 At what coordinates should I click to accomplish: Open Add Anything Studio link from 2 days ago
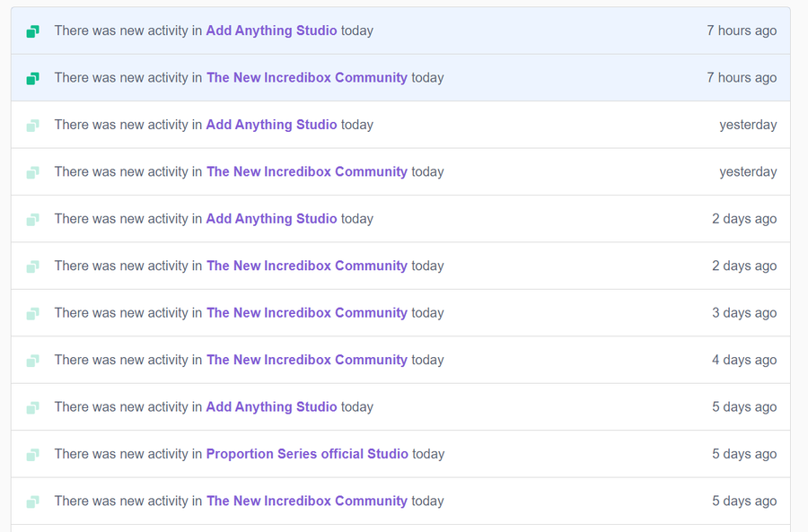point(271,218)
